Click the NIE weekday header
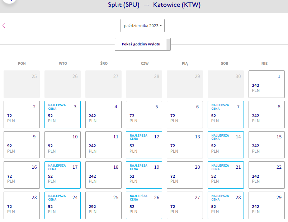The height and width of the screenshot is (222, 288). [264, 64]
